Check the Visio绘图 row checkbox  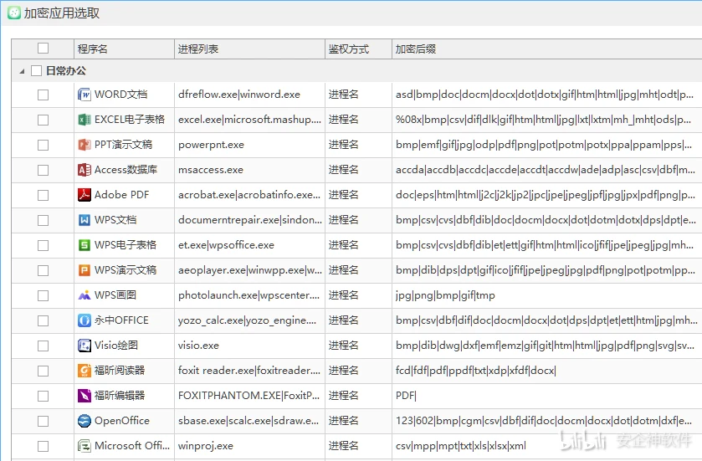click(x=43, y=346)
